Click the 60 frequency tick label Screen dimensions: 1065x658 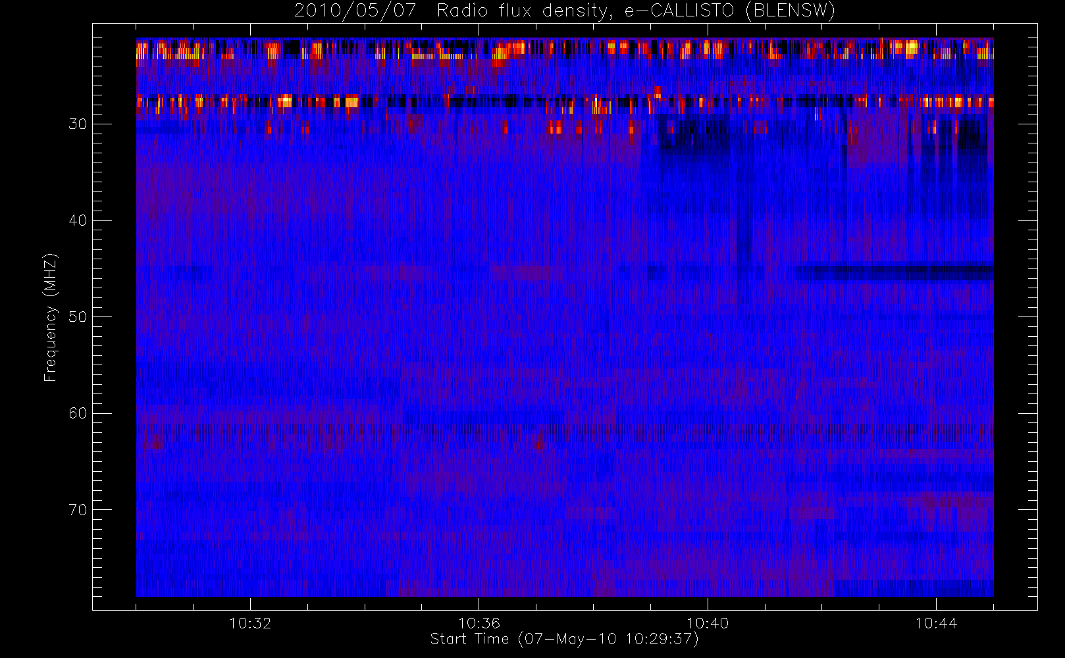[78, 413]
